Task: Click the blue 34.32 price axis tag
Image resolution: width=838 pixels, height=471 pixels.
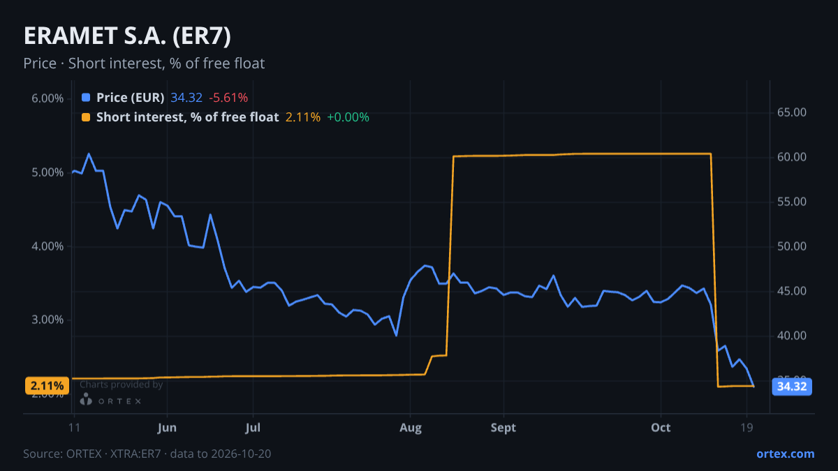Action: 792,387
